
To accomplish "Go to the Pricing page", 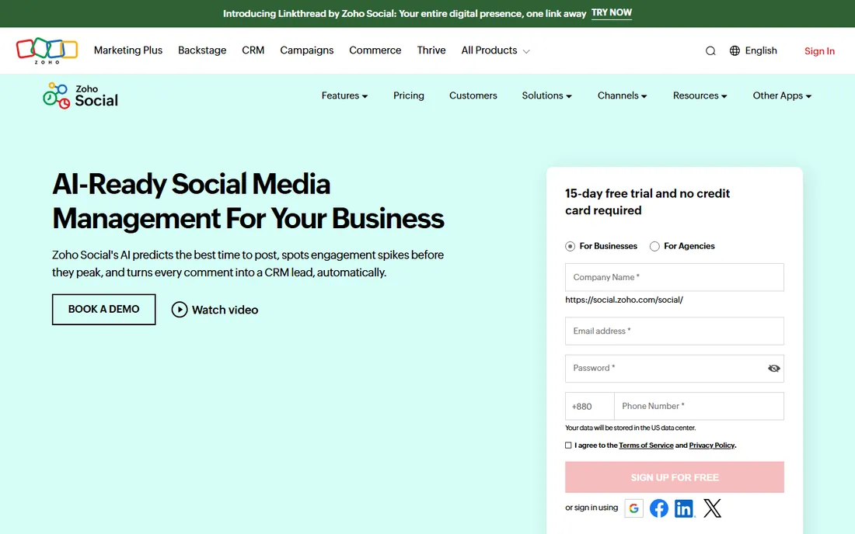I will tap(408, 95).
